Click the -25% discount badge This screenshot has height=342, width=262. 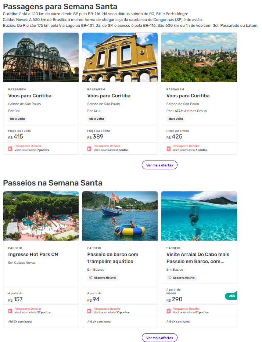point(231,296)
